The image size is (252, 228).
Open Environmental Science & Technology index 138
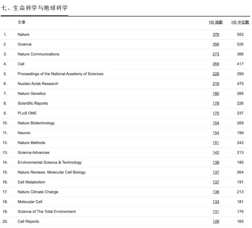216,162
